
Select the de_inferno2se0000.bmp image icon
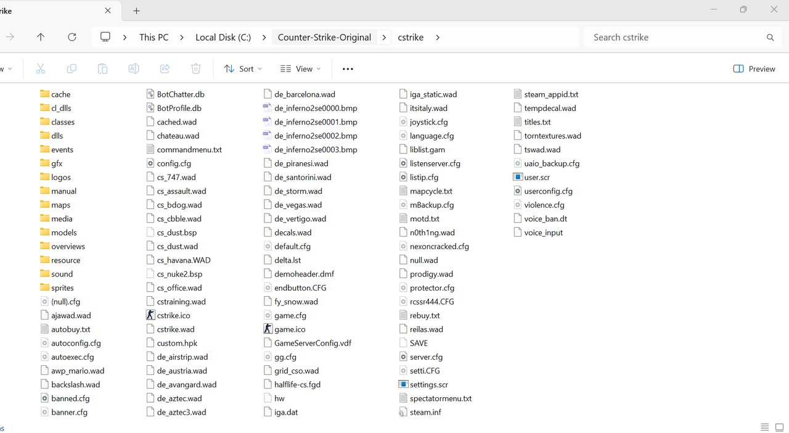coord(268,108)
